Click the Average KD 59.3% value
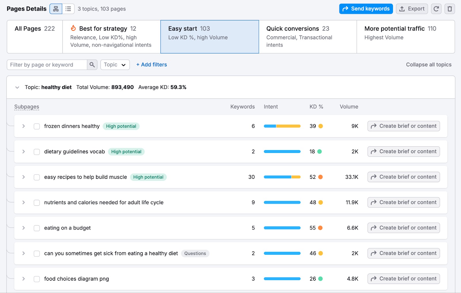 [x=178, y=87]
